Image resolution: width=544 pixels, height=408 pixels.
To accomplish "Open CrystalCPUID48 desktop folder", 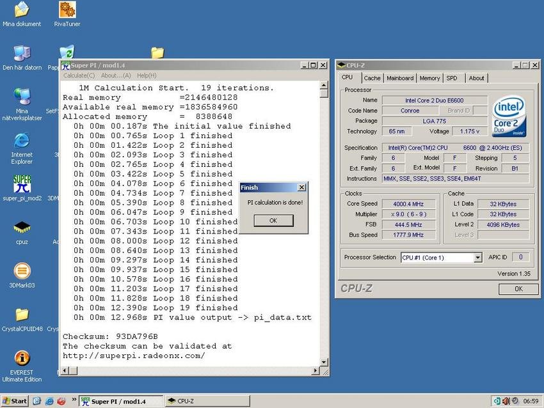I will (22, 319).
